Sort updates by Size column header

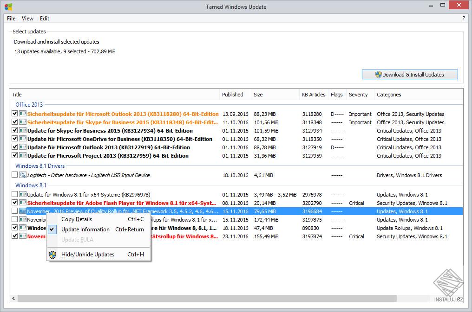tap(275, 95)
